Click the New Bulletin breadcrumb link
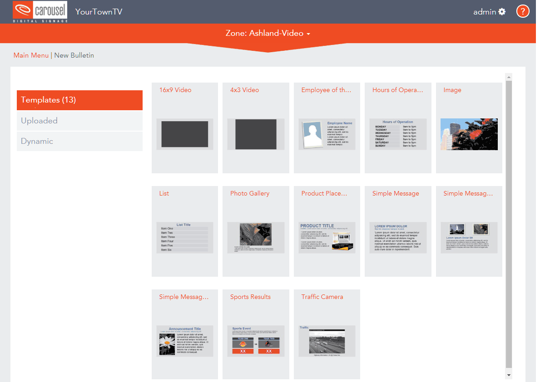 74,55
